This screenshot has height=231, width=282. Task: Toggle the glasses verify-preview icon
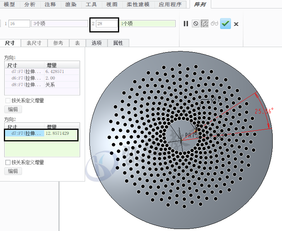coord(214,24)
